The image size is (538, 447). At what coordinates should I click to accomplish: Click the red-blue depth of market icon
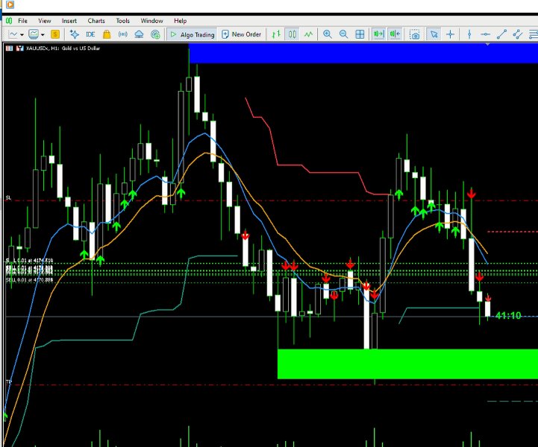pyautogui.click(x=20, y=48)
